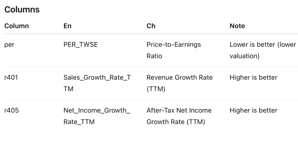This screenshot has height=146, width=298.
Task: Click the r401 column name cell
Action: click(11, 78)
